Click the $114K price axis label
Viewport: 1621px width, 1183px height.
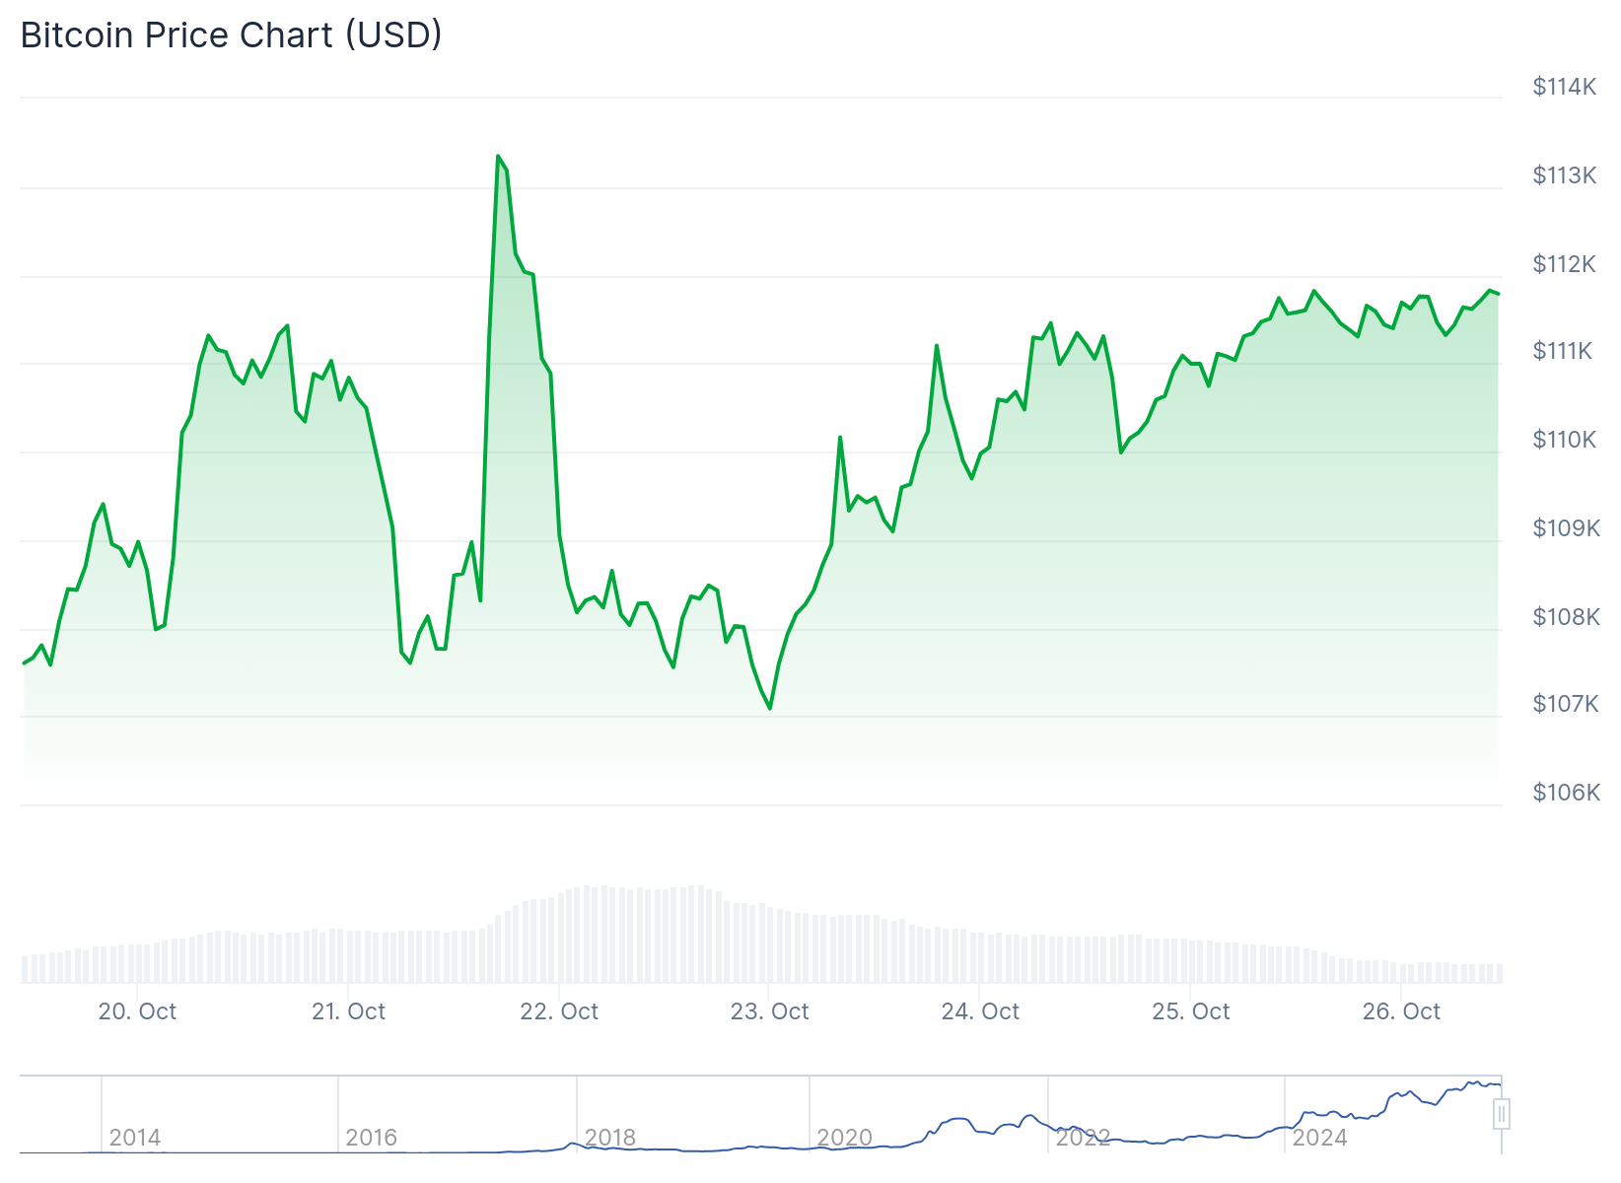(1564, 87)
